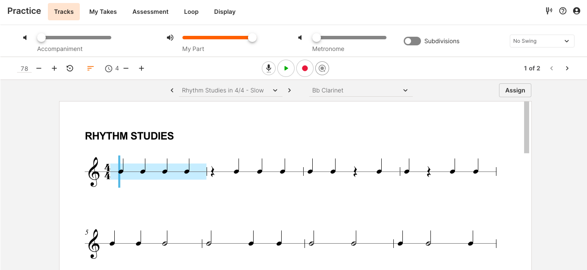Open the My Takes tab
Screen dimensions: 587x270
103,12
